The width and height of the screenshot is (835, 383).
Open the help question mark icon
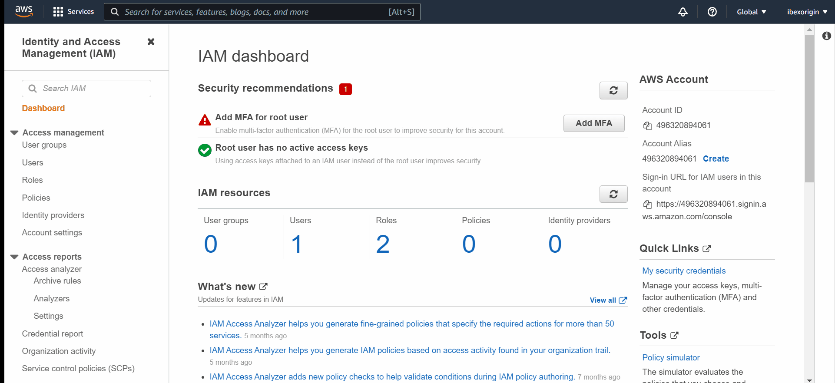[x=712, y=12]
